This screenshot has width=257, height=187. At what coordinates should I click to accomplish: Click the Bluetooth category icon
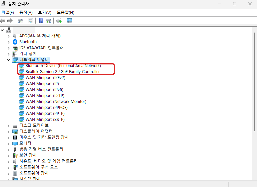[15, 42]
